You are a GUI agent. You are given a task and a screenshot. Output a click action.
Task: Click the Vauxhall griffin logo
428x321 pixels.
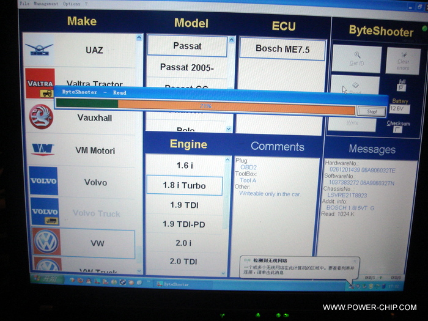point(41,117)
